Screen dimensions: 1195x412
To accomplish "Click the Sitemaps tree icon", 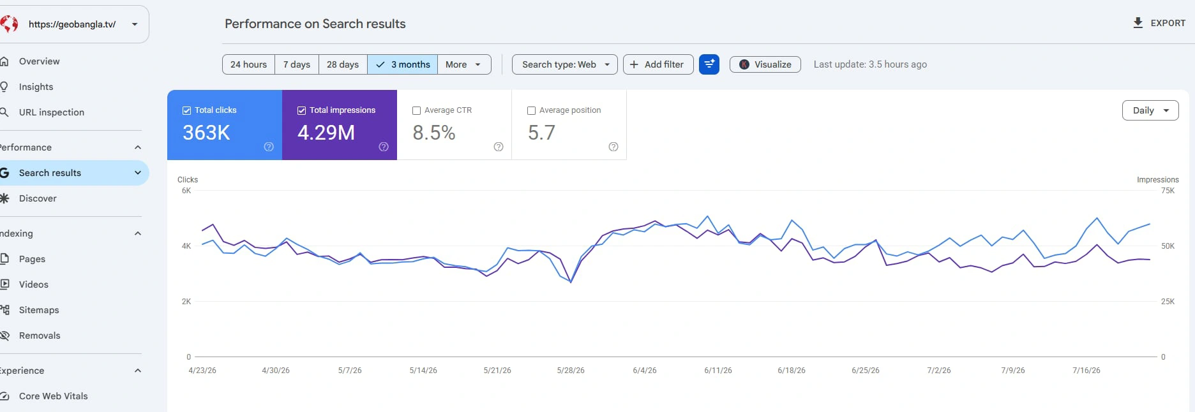I will tap(4, 310).
